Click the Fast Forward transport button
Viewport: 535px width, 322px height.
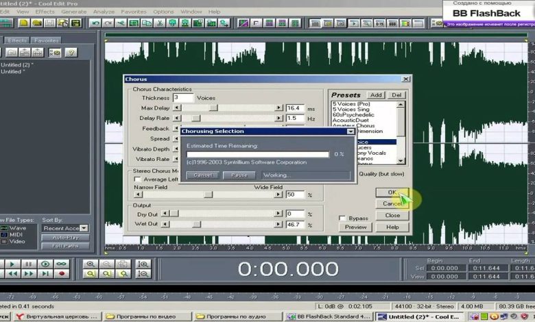pos(28,273)
